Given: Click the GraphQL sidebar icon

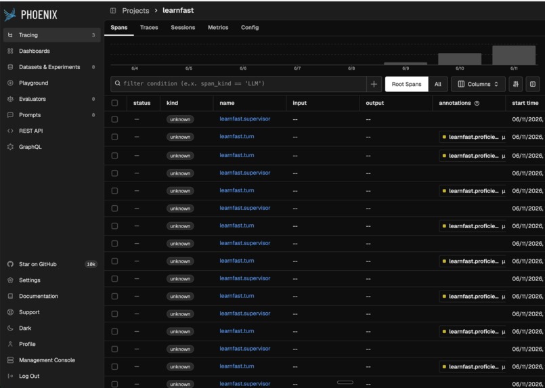Looking at the screenshot, I should coord(10,147).
